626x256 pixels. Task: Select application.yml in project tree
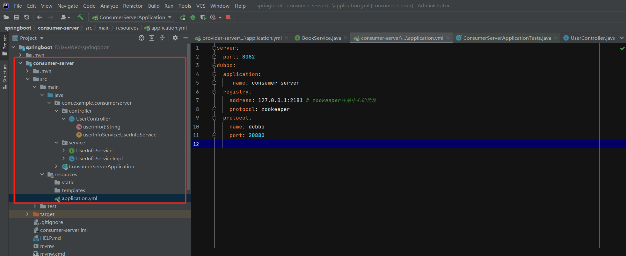79,198
